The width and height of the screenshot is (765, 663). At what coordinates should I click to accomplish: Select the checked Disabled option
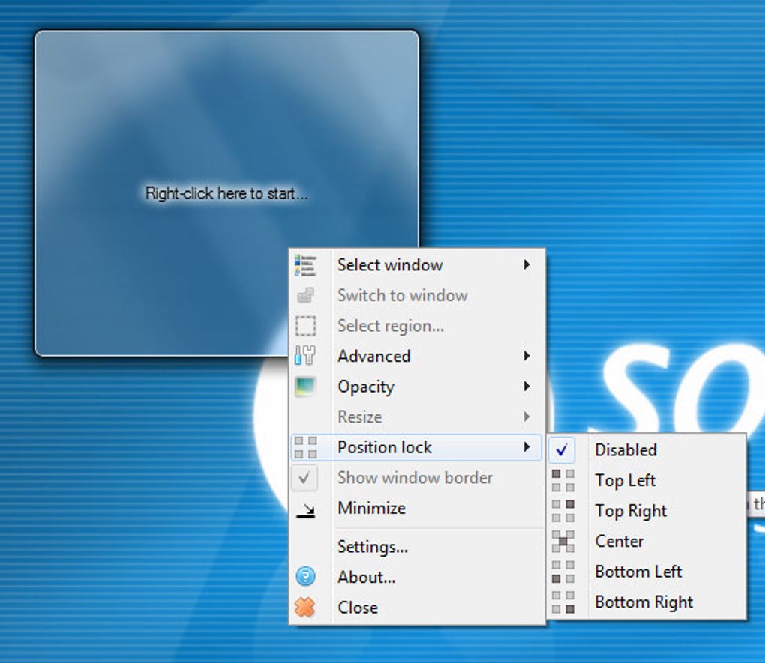click(625, 450)
